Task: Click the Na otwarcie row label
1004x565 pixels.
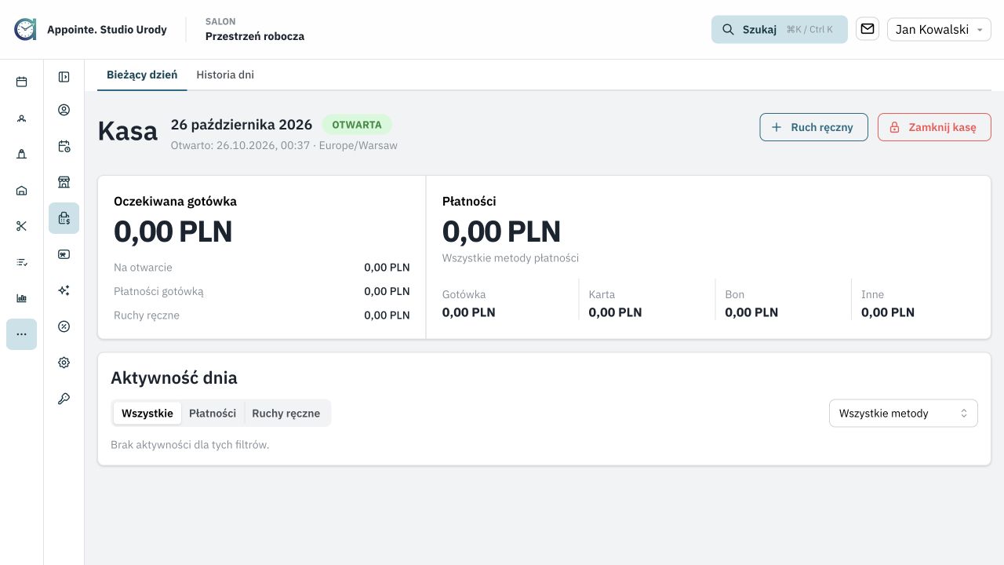Action: pos(143,268)
